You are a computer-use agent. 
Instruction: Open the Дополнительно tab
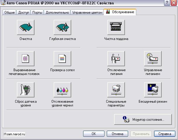tap(57, 13)
